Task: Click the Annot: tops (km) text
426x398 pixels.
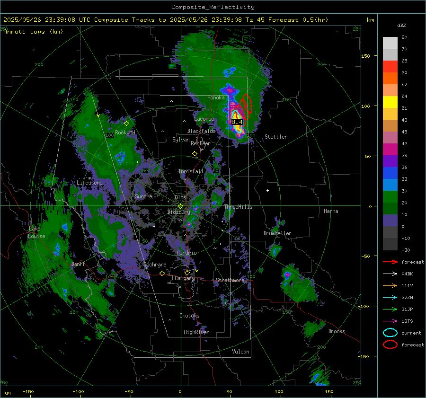Action: pos(33,32)
